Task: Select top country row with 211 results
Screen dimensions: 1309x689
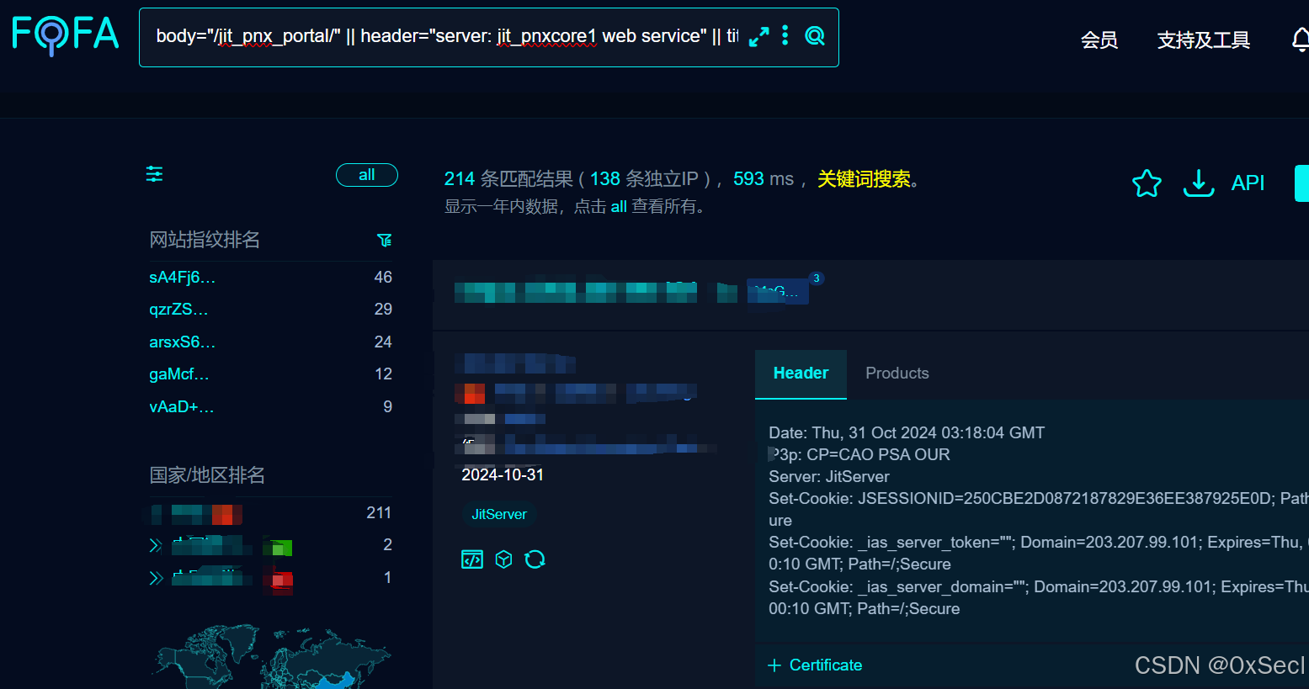Action: click(271, 513)
